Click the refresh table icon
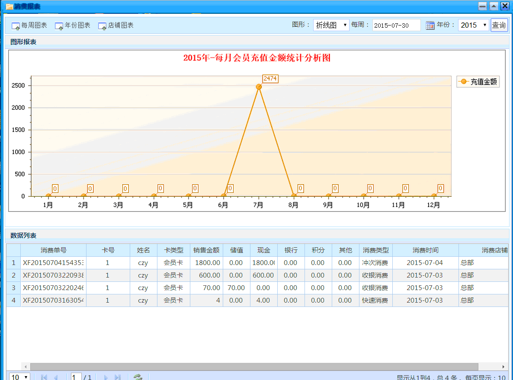This screenshot has height=380, width=513. [x=138, y=377]
